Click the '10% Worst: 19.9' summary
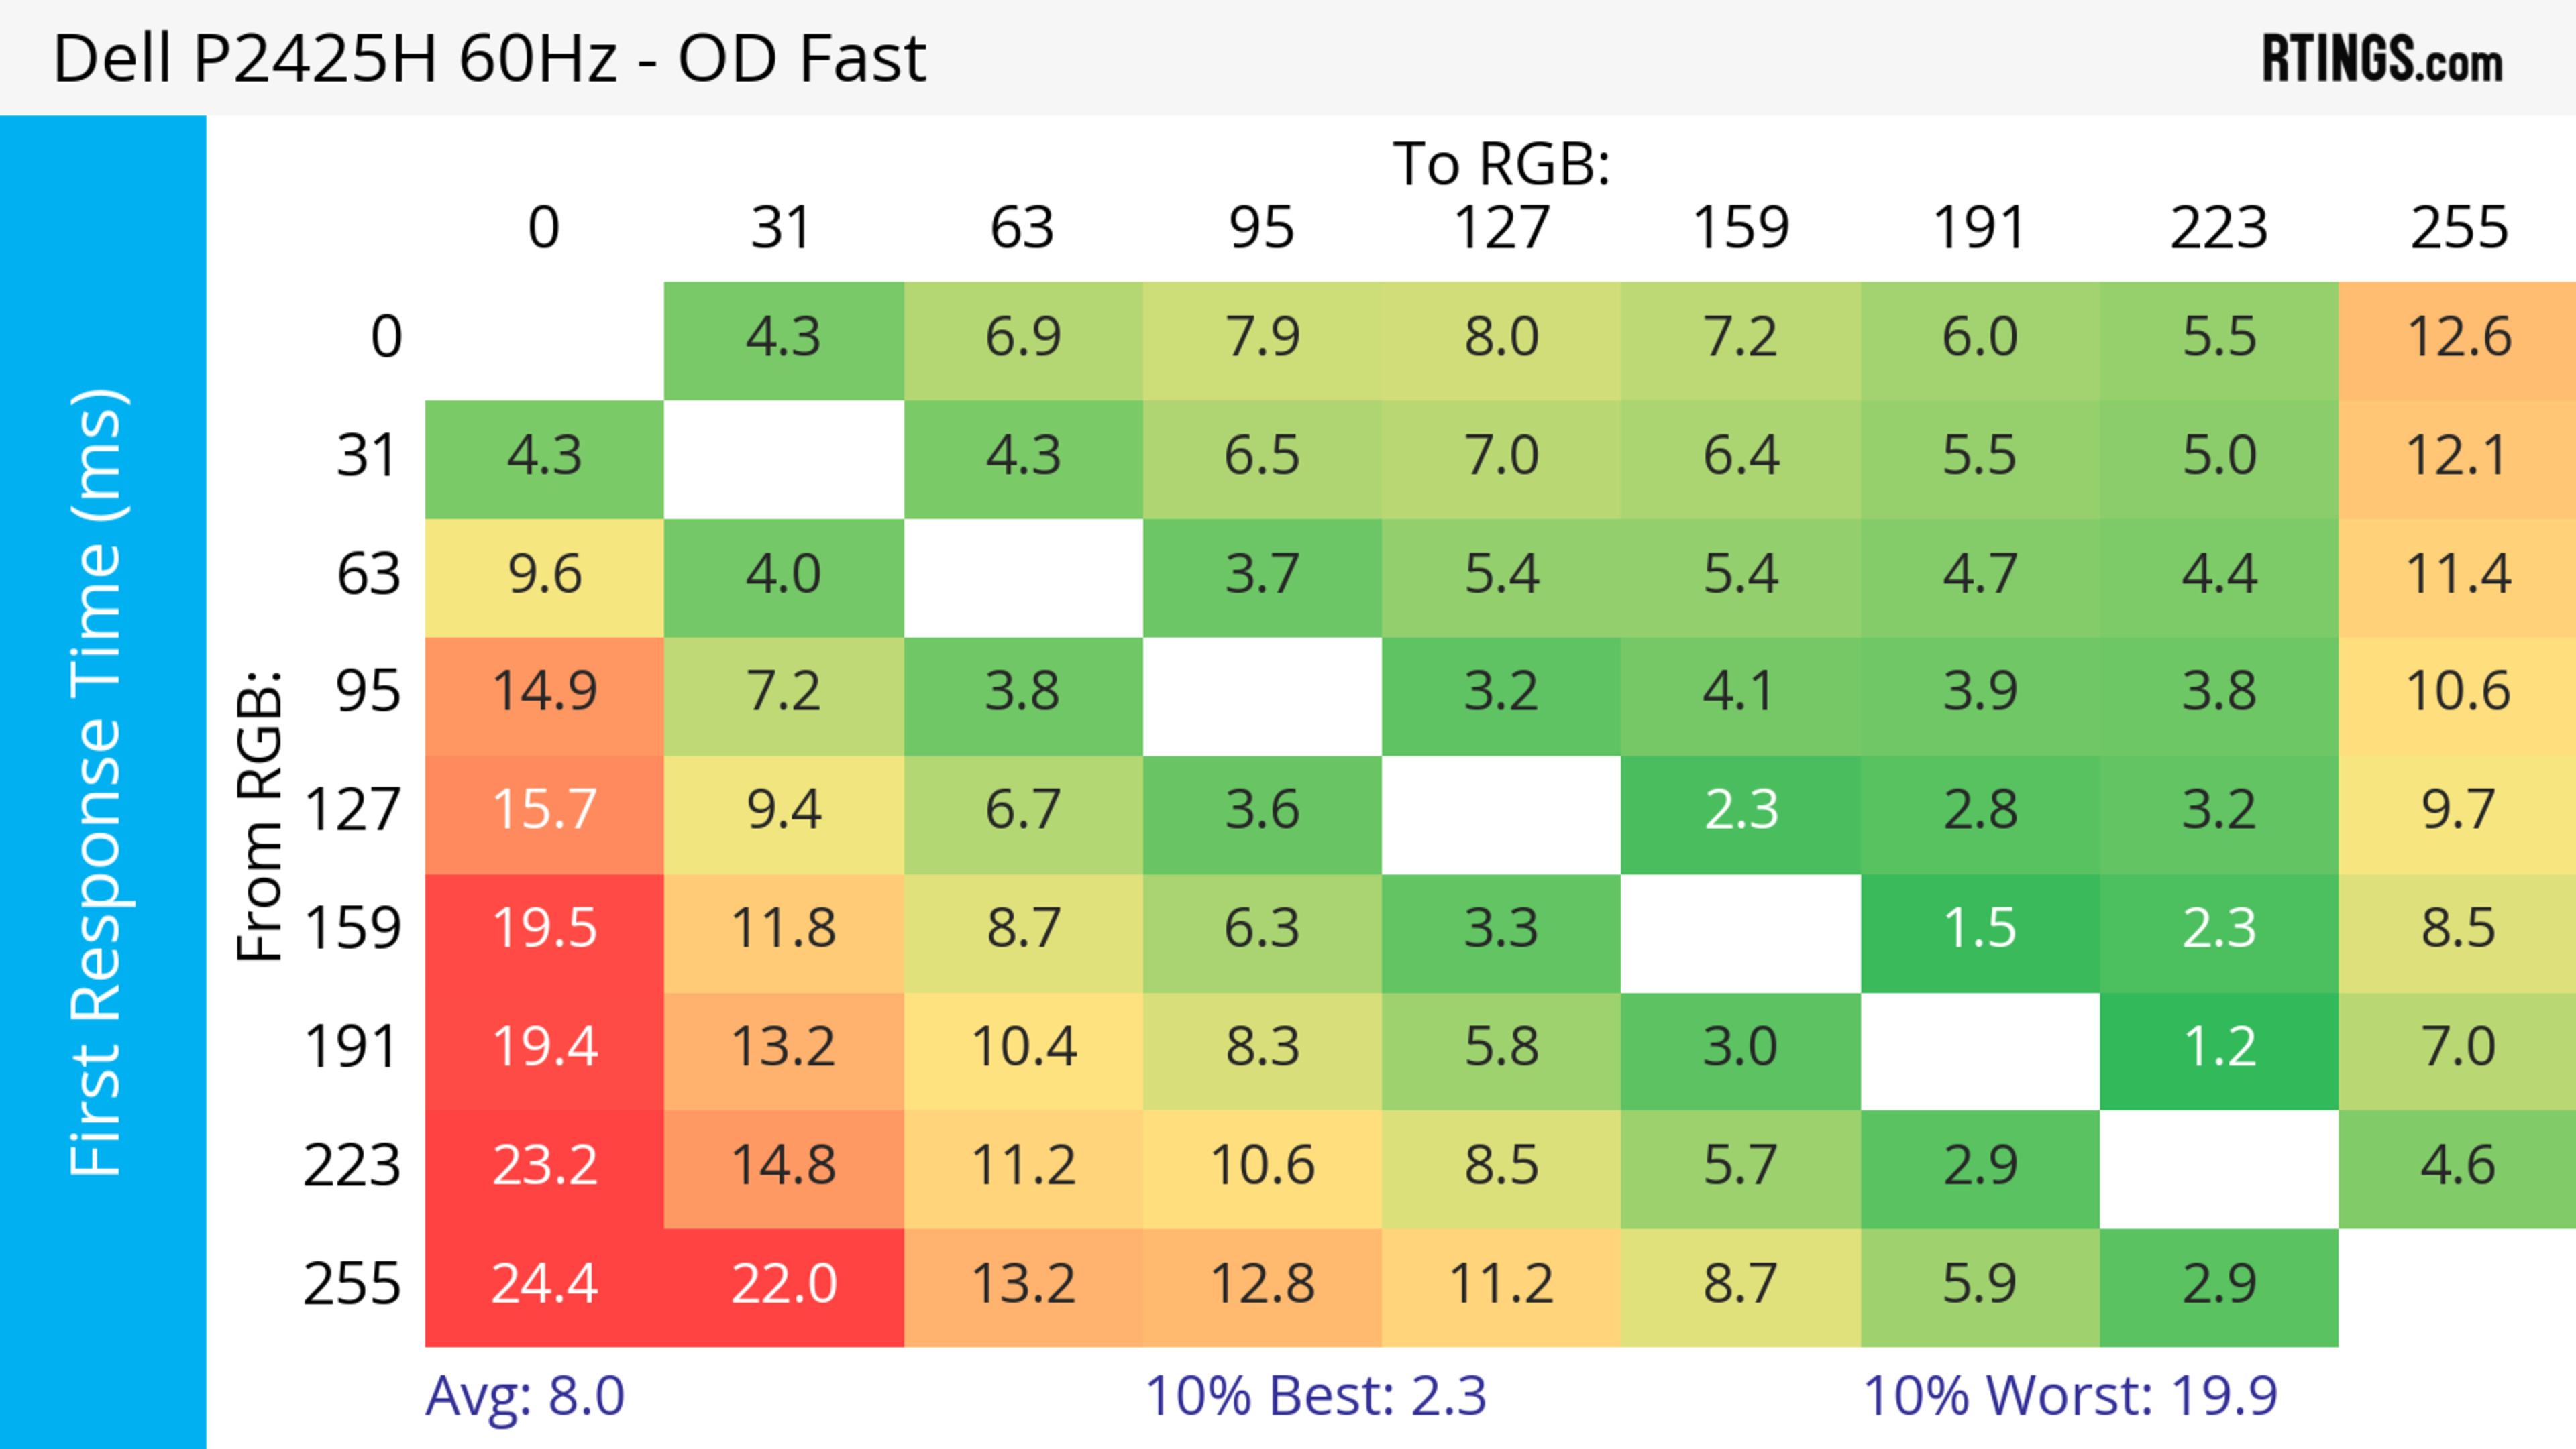This screenshot has height=1449, width=2576. [2069, 1395]
